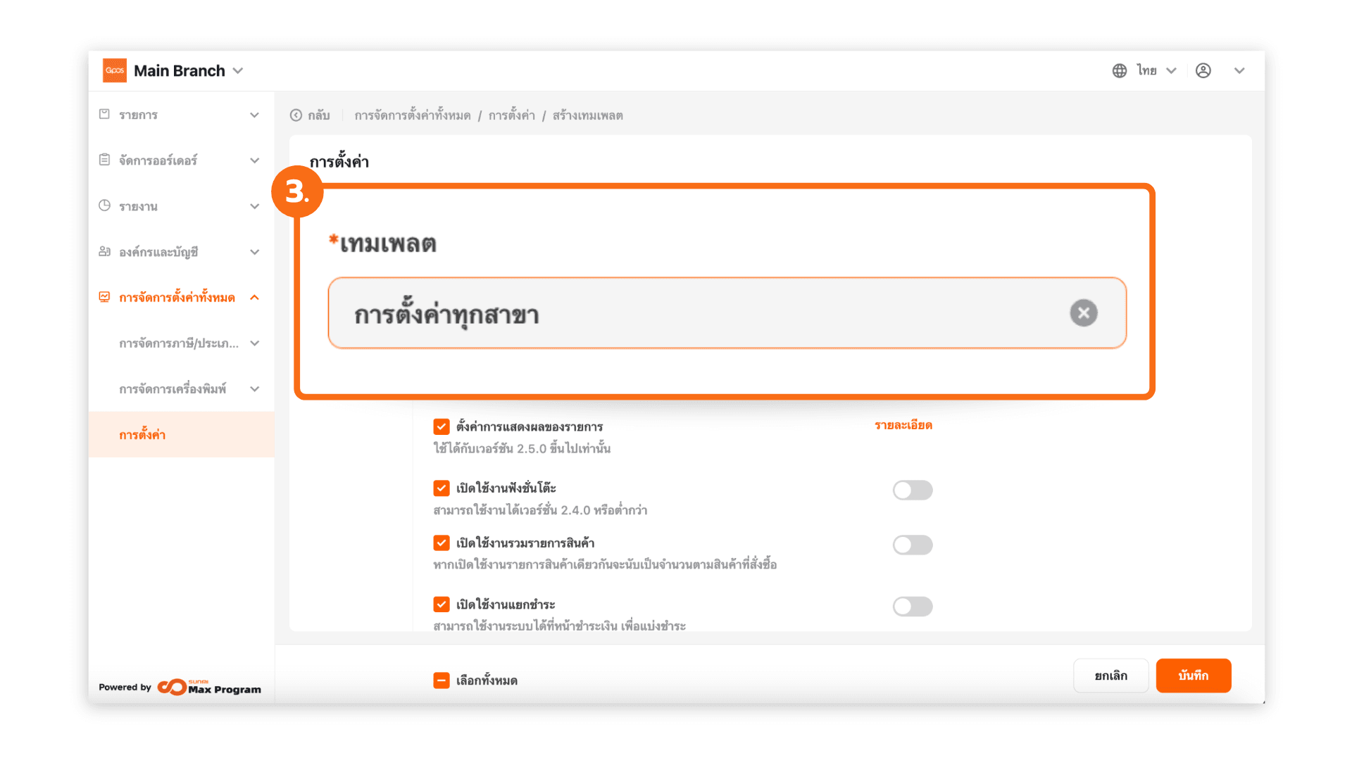Click the back arrow icon beside กลับ
The width and height of the screenshot is (1352, 760).
[x=296, y=115]
